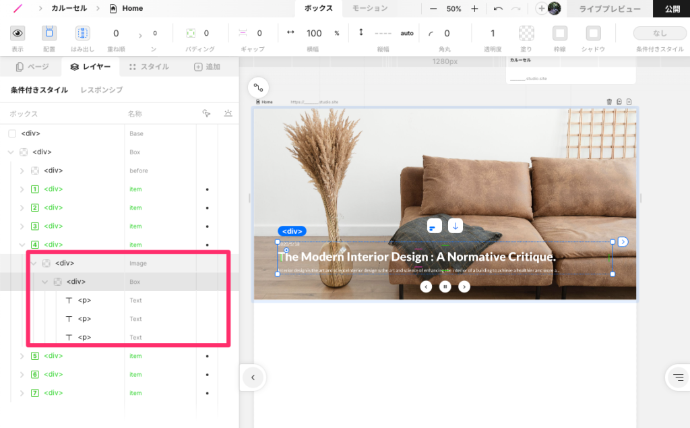Expand item 6 div layer
This screenshot has width=690, height=428.
tap(22, 374)
